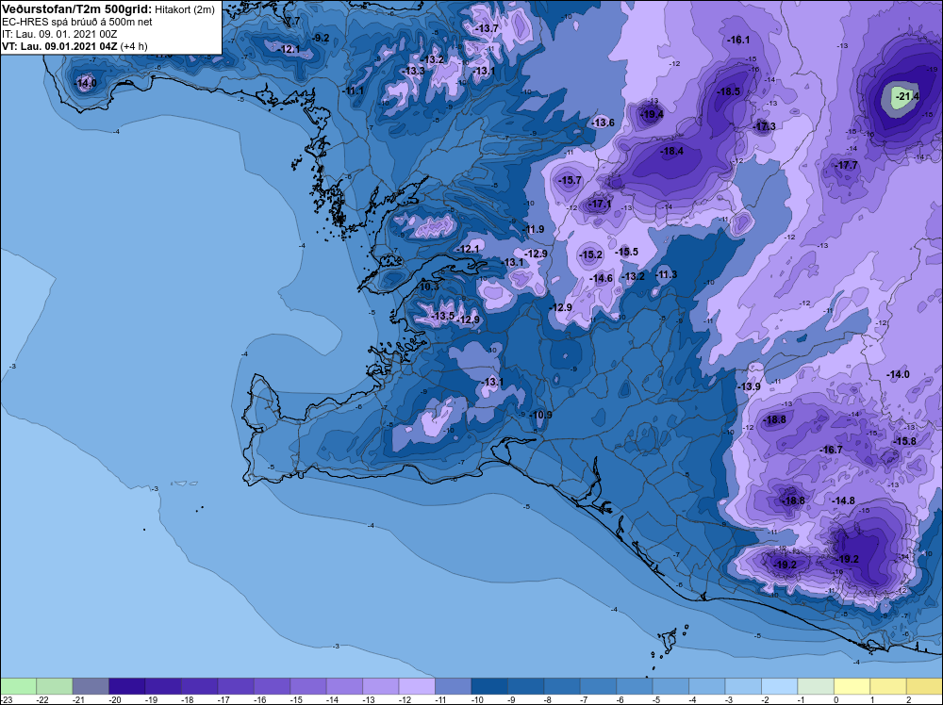Click the -17.7 temperature value

tap(847, 165)
